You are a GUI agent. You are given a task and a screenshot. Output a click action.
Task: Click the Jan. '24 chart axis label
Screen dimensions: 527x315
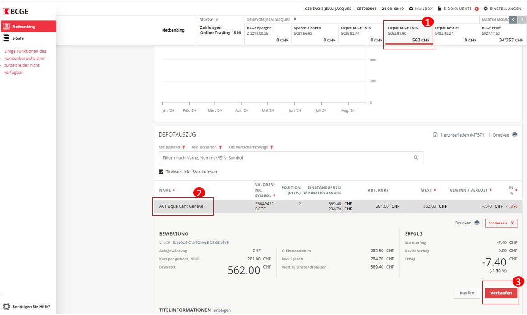pos(168,110)
